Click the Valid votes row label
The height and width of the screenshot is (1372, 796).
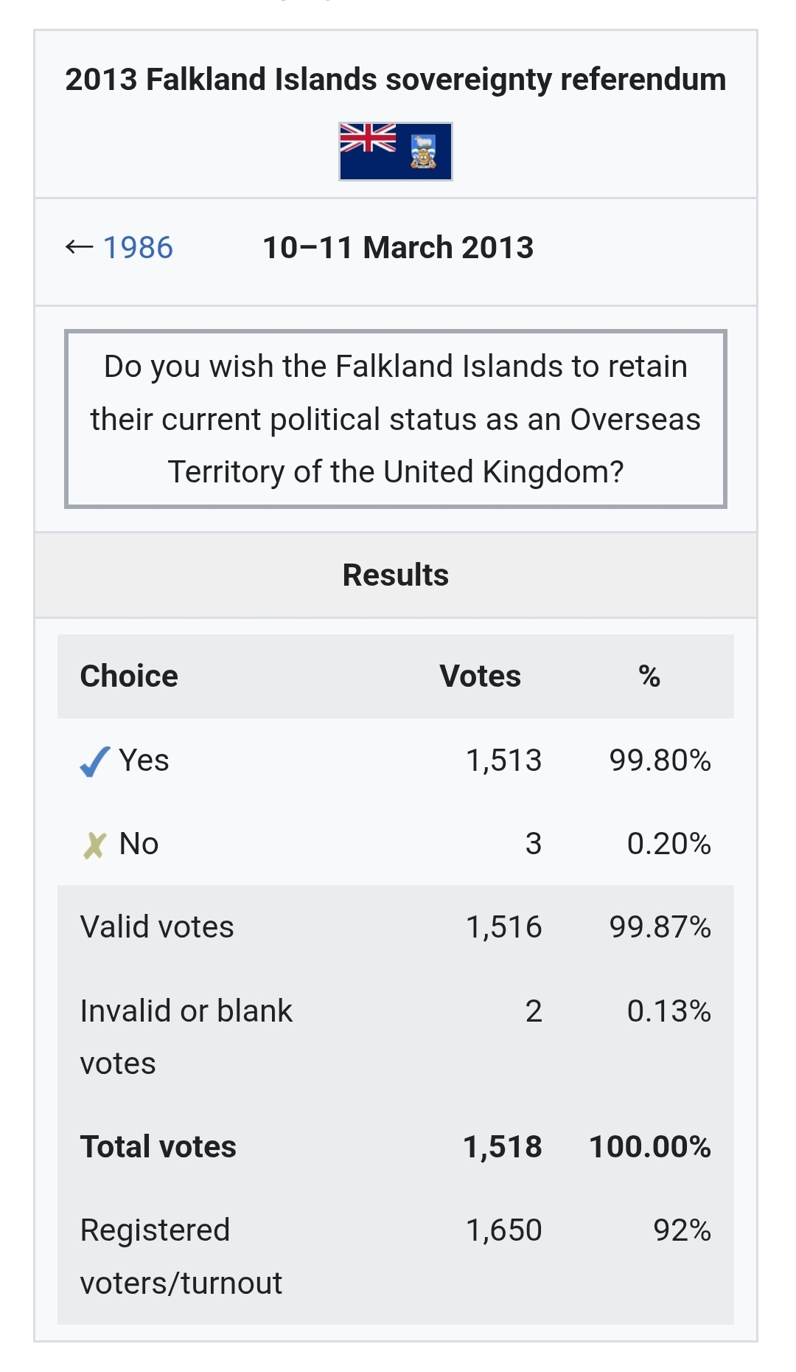tap(157, 927)
